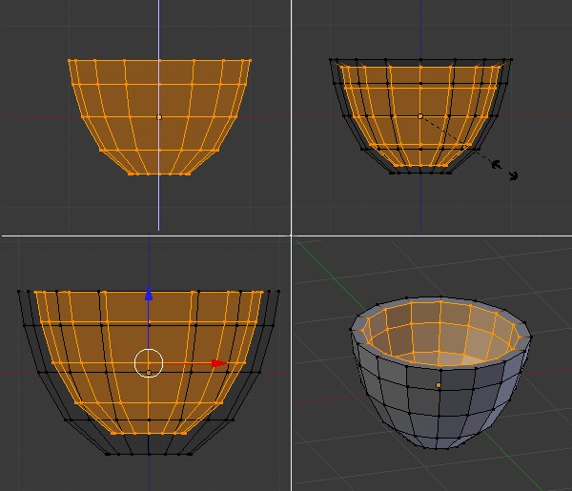Select the orange origin dot in the top-left viewport
The height and width of the screenshot is (491, 572).
[x=159, y=117]
